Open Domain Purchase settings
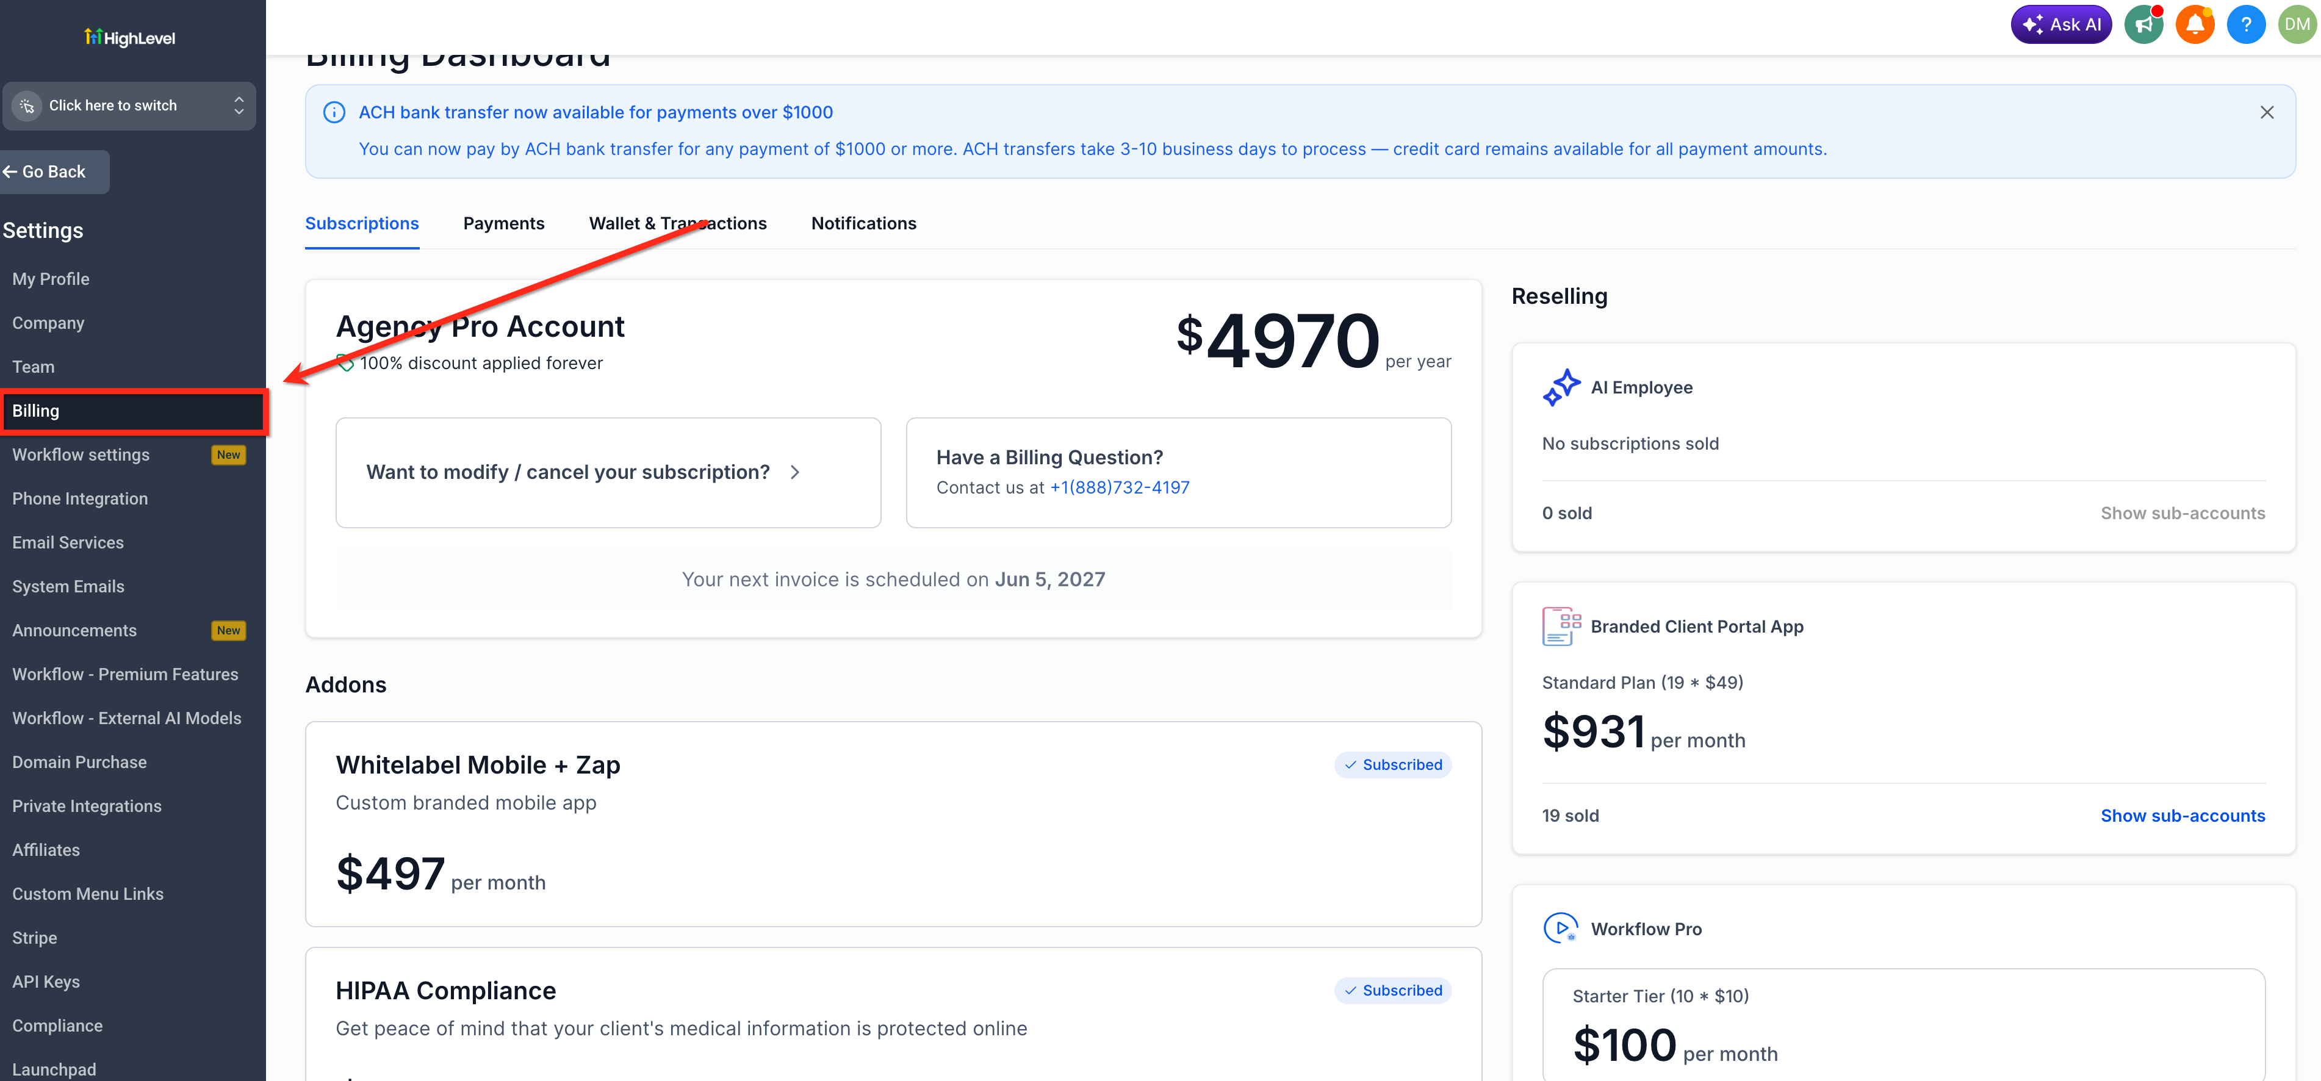Viewport: 2321px width, 1081px height. pos(79,762)
